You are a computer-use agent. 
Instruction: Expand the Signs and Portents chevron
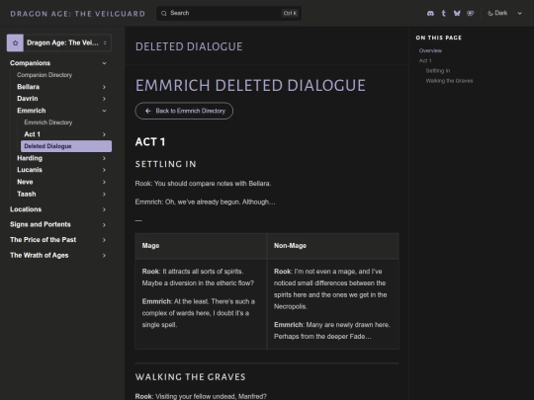pos(104,224)
